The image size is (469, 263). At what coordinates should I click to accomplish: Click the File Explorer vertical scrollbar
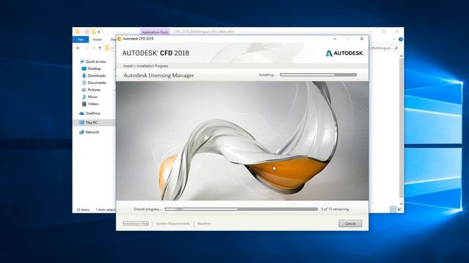(x=402, y=129)
